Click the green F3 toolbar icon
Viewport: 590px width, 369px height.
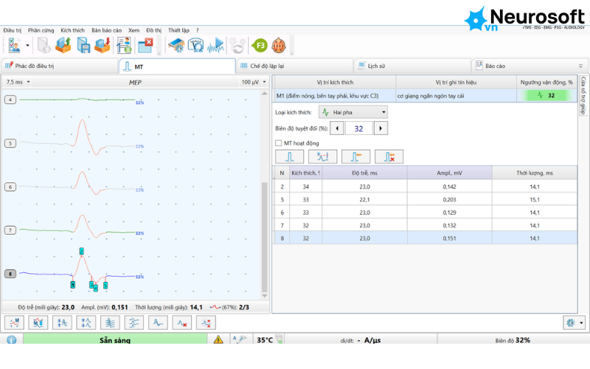click(x=260, y=46)
